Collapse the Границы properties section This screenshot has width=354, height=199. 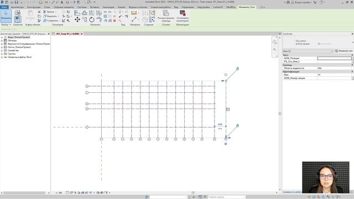pos(352,65)
